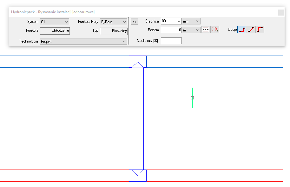290x187 pixels.
Task: Click the bottom arrow of the vertical pipe
Action: (137, 173)
